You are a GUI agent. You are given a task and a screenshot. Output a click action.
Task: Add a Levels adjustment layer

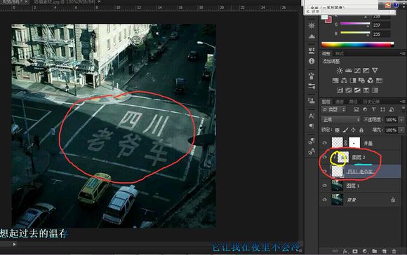tap(348, 71)
